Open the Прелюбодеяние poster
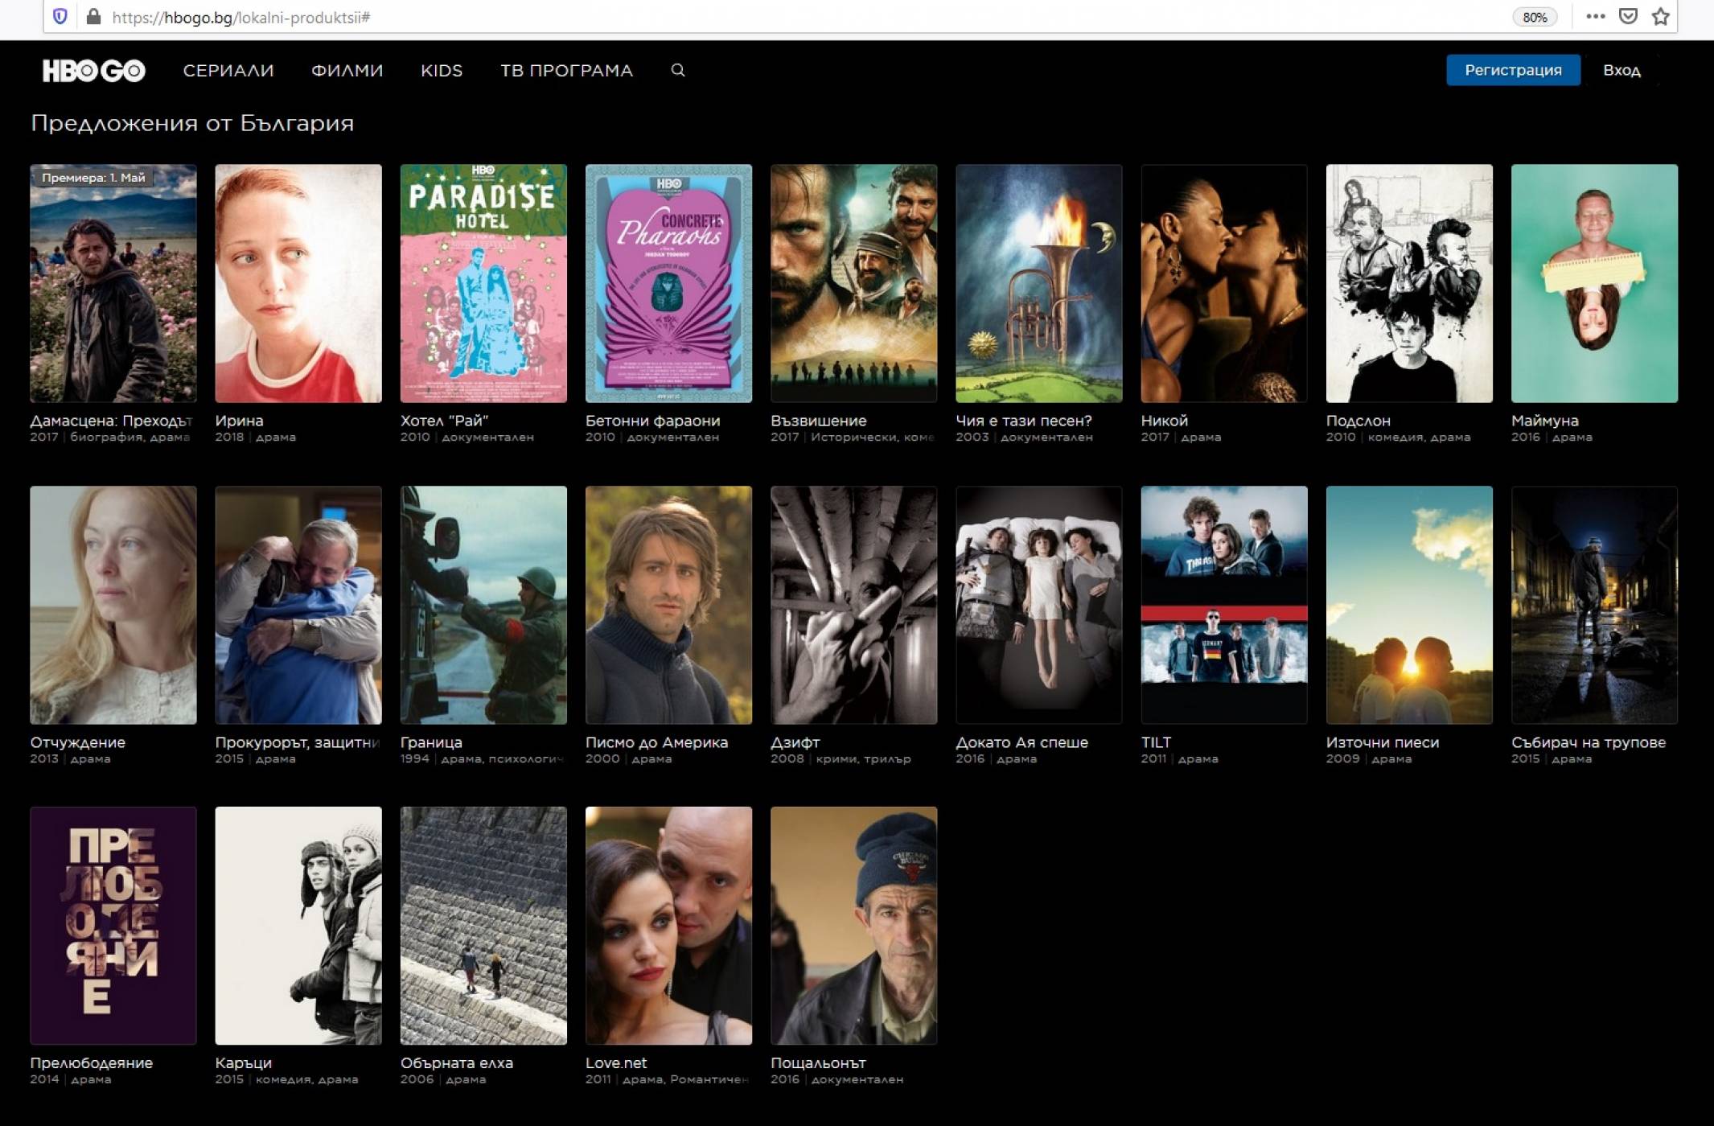The height and width of the screenshot is (1126, 1714). [x=113, y=926]
